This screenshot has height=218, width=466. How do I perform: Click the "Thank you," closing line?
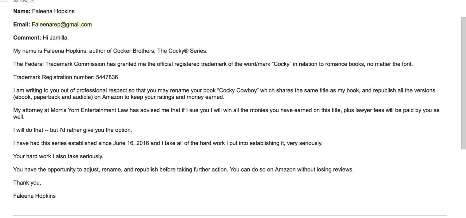(27, 183)
